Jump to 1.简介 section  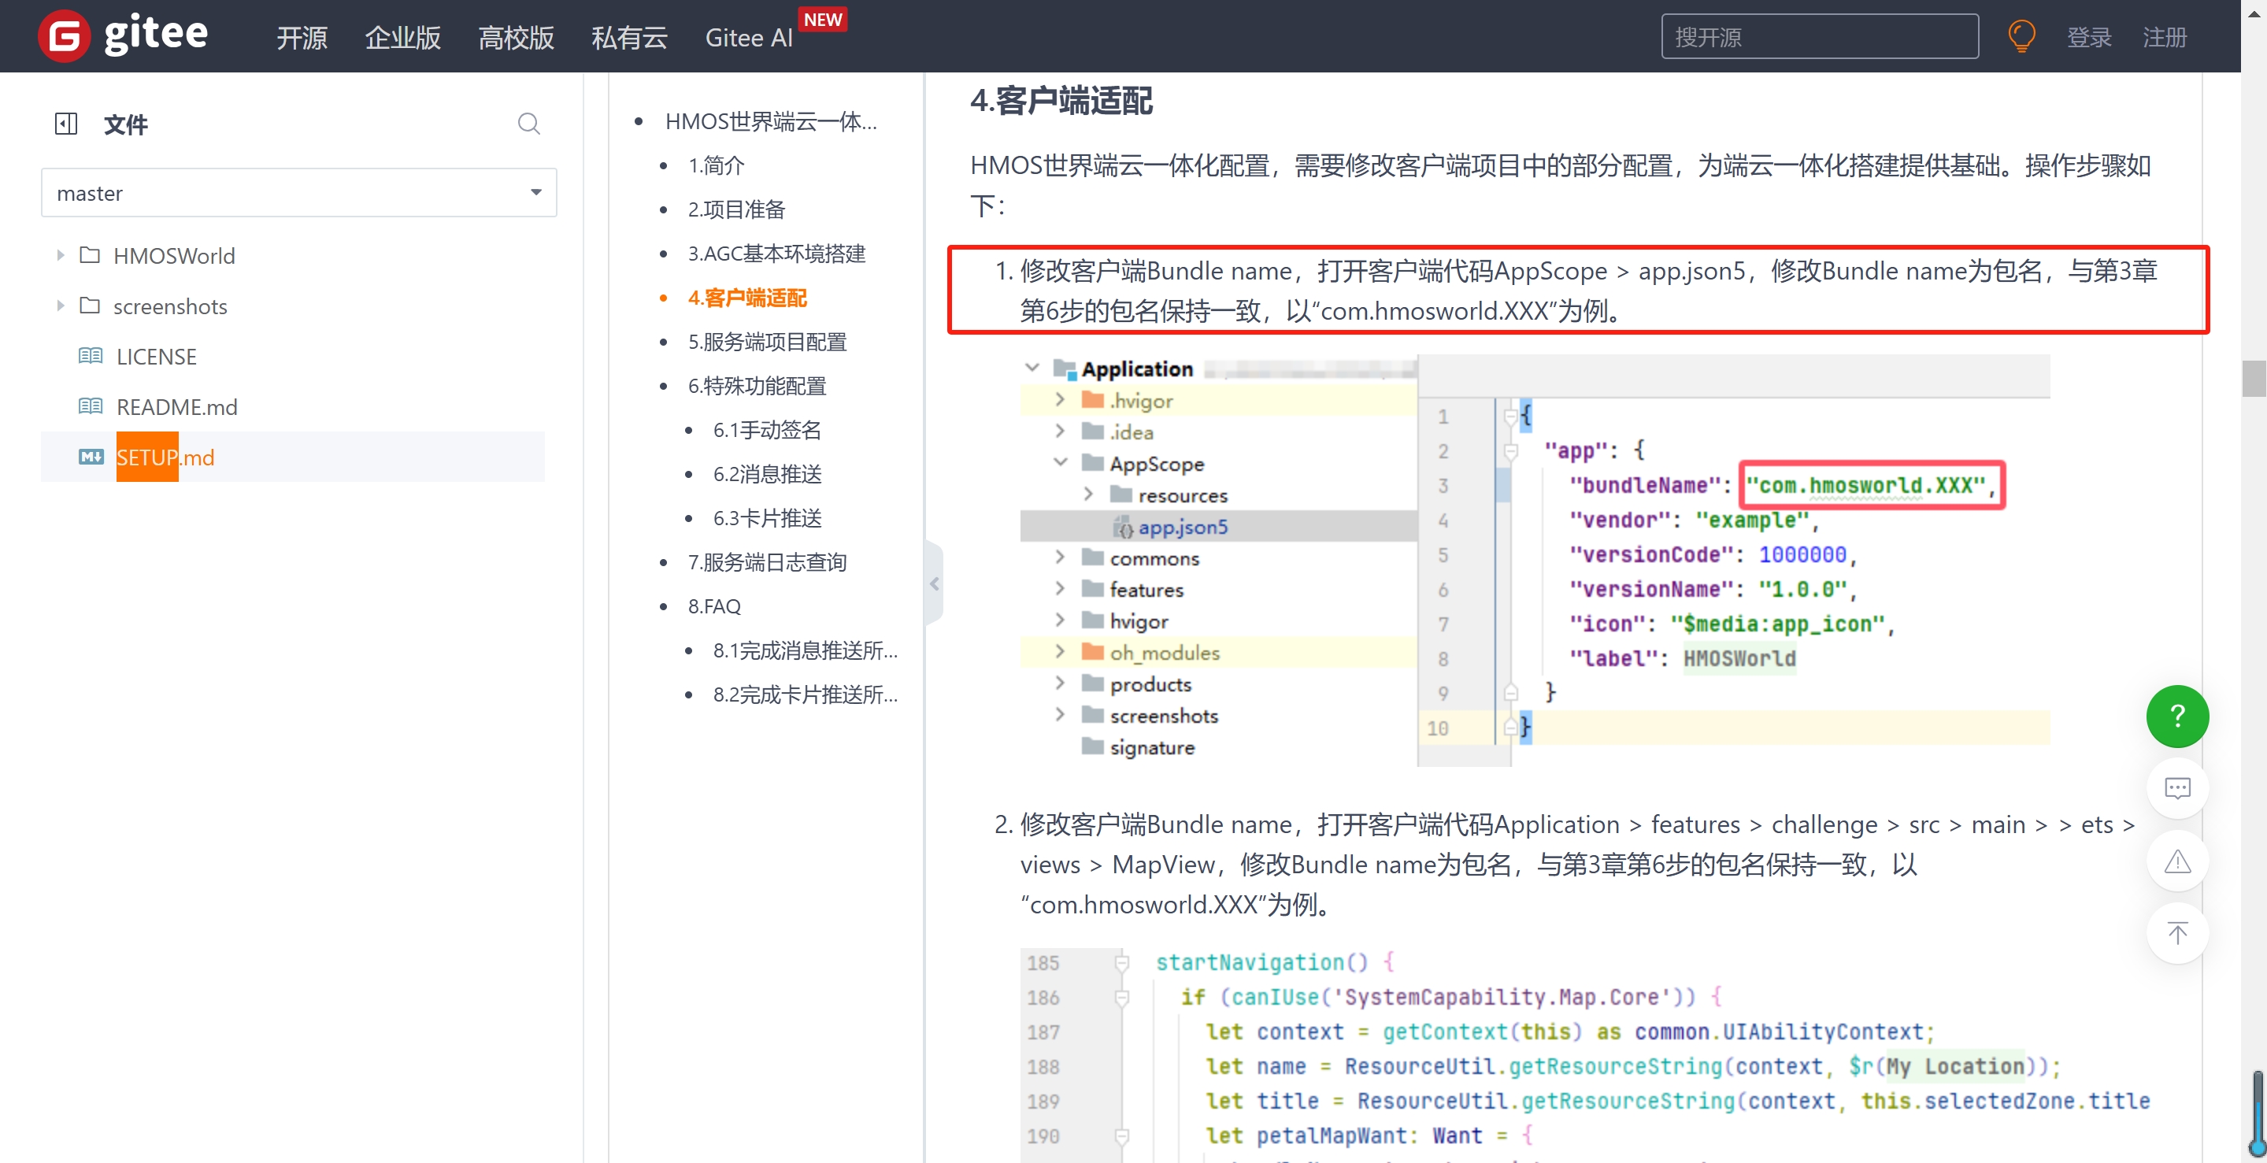point(716,165)
